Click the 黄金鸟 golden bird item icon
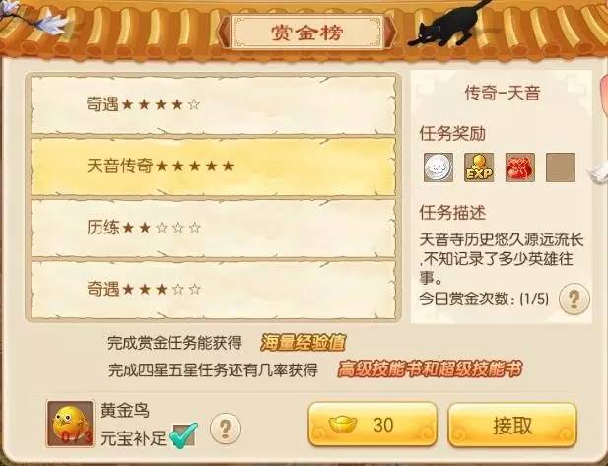Viewport: 608px width, 466px height. tap(70, 425)
